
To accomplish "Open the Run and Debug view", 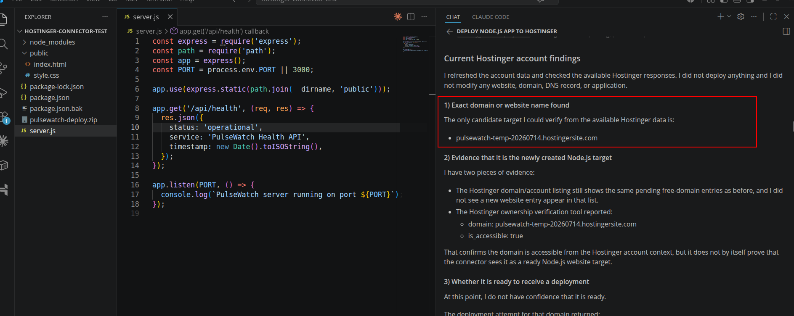I will tap(3, 93).
